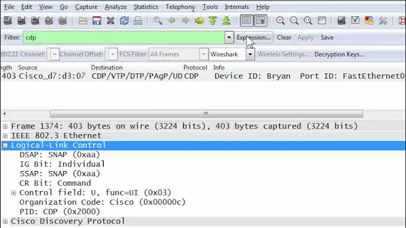This screenshot has width=406, height=228.
Task: Jump to the first packet
Action: pos(213,20)
